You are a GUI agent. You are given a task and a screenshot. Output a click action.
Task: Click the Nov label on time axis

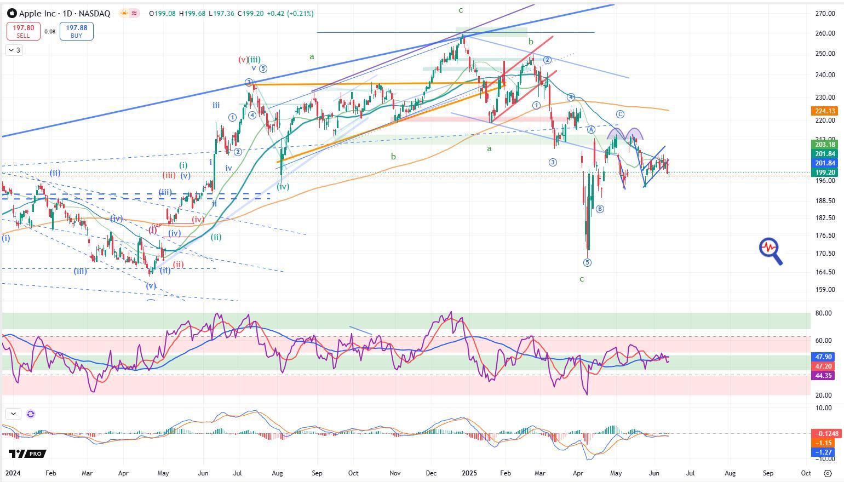click(395, 473)
